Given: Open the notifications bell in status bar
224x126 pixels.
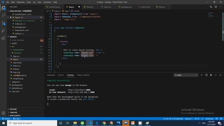Looking at the screenshot, I should [221, 119].
